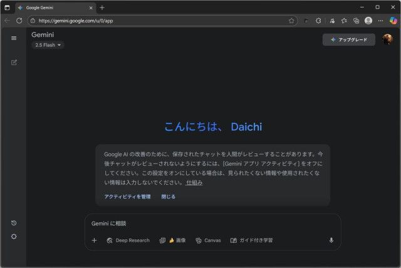Viewport: 401px width, 268px height.
Task: Dismiss the notice with 閉じる
Action: [x=169, y=197]
